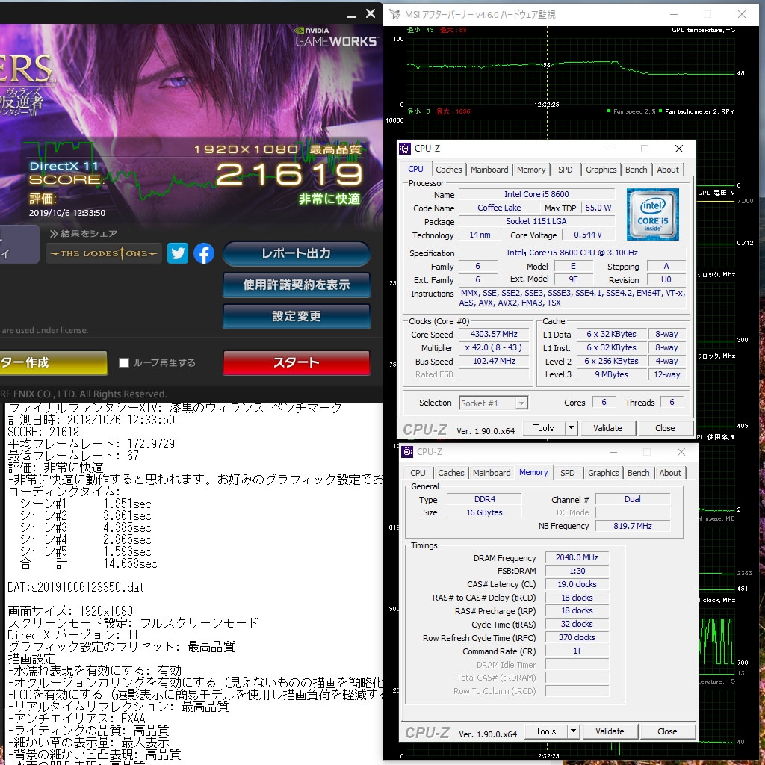Open Memory tab in upper CPU-Z
The width and height of the screenshot is (765, 765).
pyautogui.click(x=531, y=170)
